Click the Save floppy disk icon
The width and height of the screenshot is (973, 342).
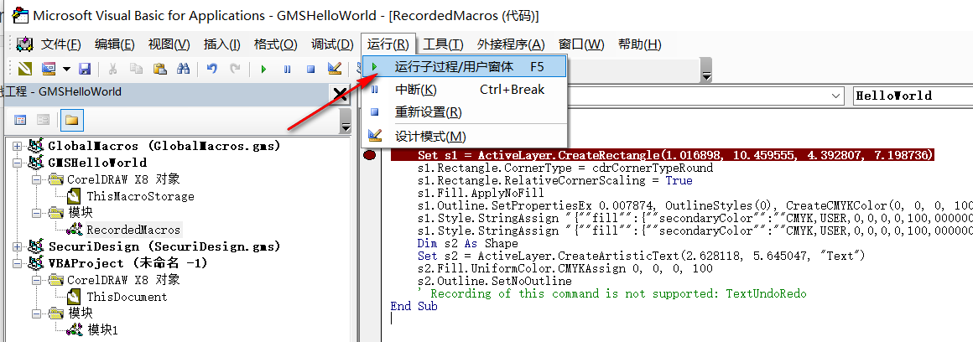(85, 69)
